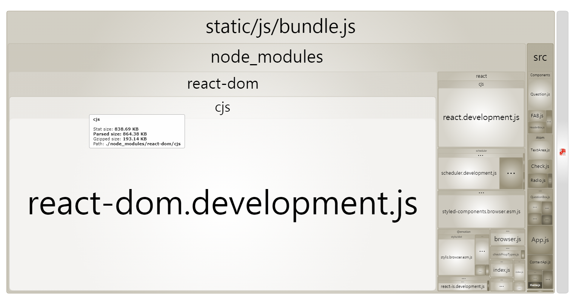Select the scheduler package header
Viewport: 573px width, 306px height.
point(481,151)
